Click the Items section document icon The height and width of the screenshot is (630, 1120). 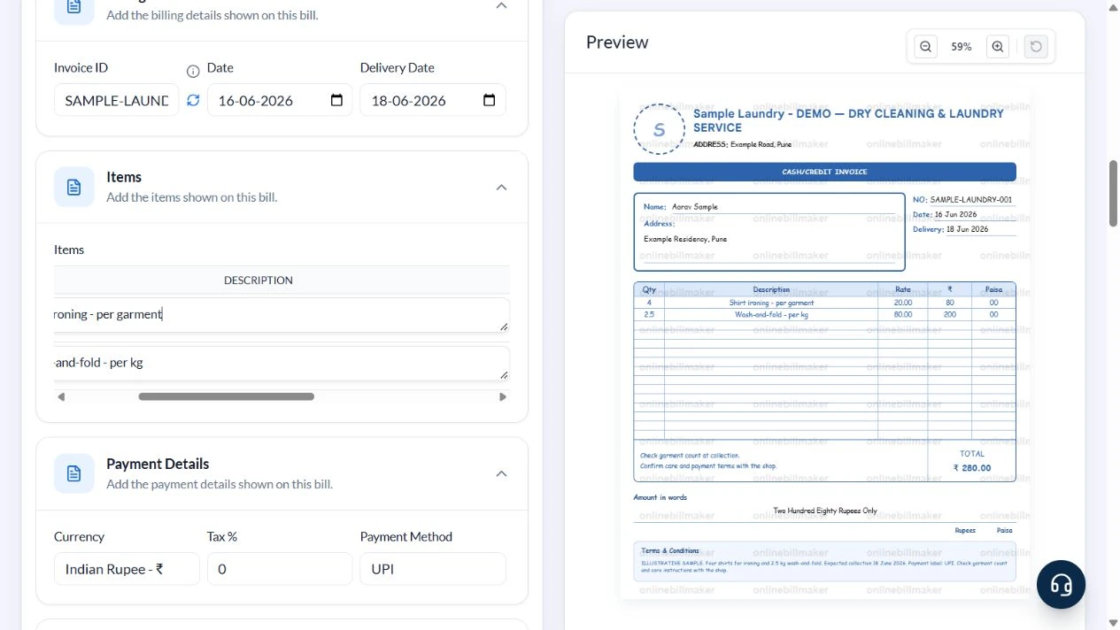(73, 187)
